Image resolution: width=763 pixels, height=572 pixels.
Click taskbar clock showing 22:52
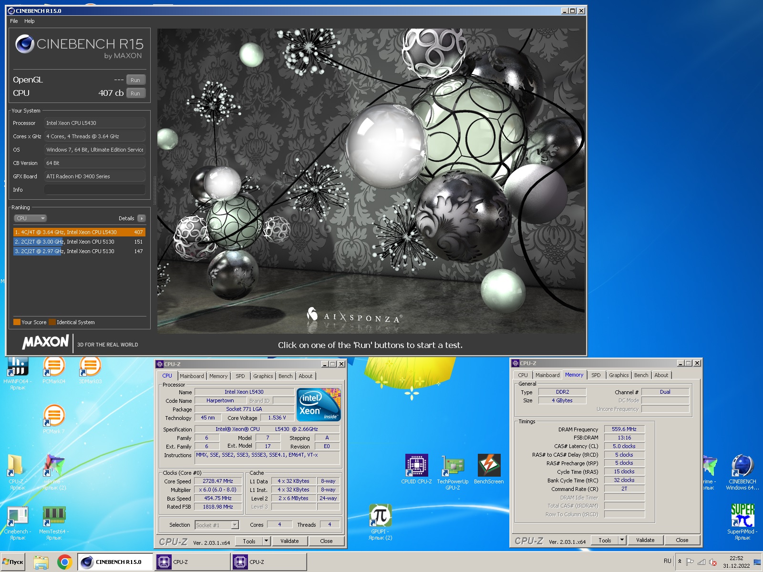pos(736,562)
